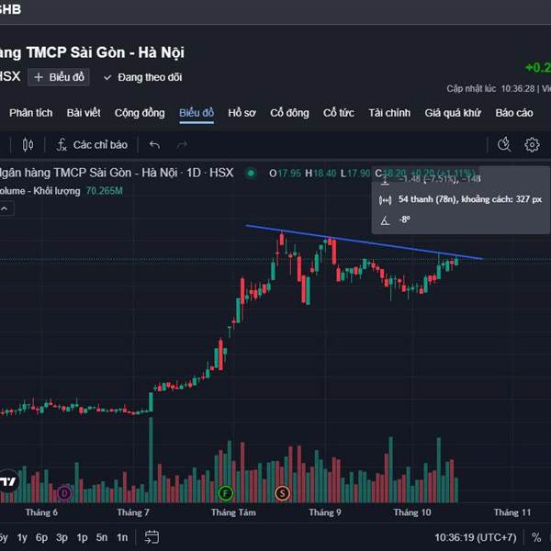Click the Tháng 11 time axis label
Viewport: 551px width, 551px height.
[512, 512]
